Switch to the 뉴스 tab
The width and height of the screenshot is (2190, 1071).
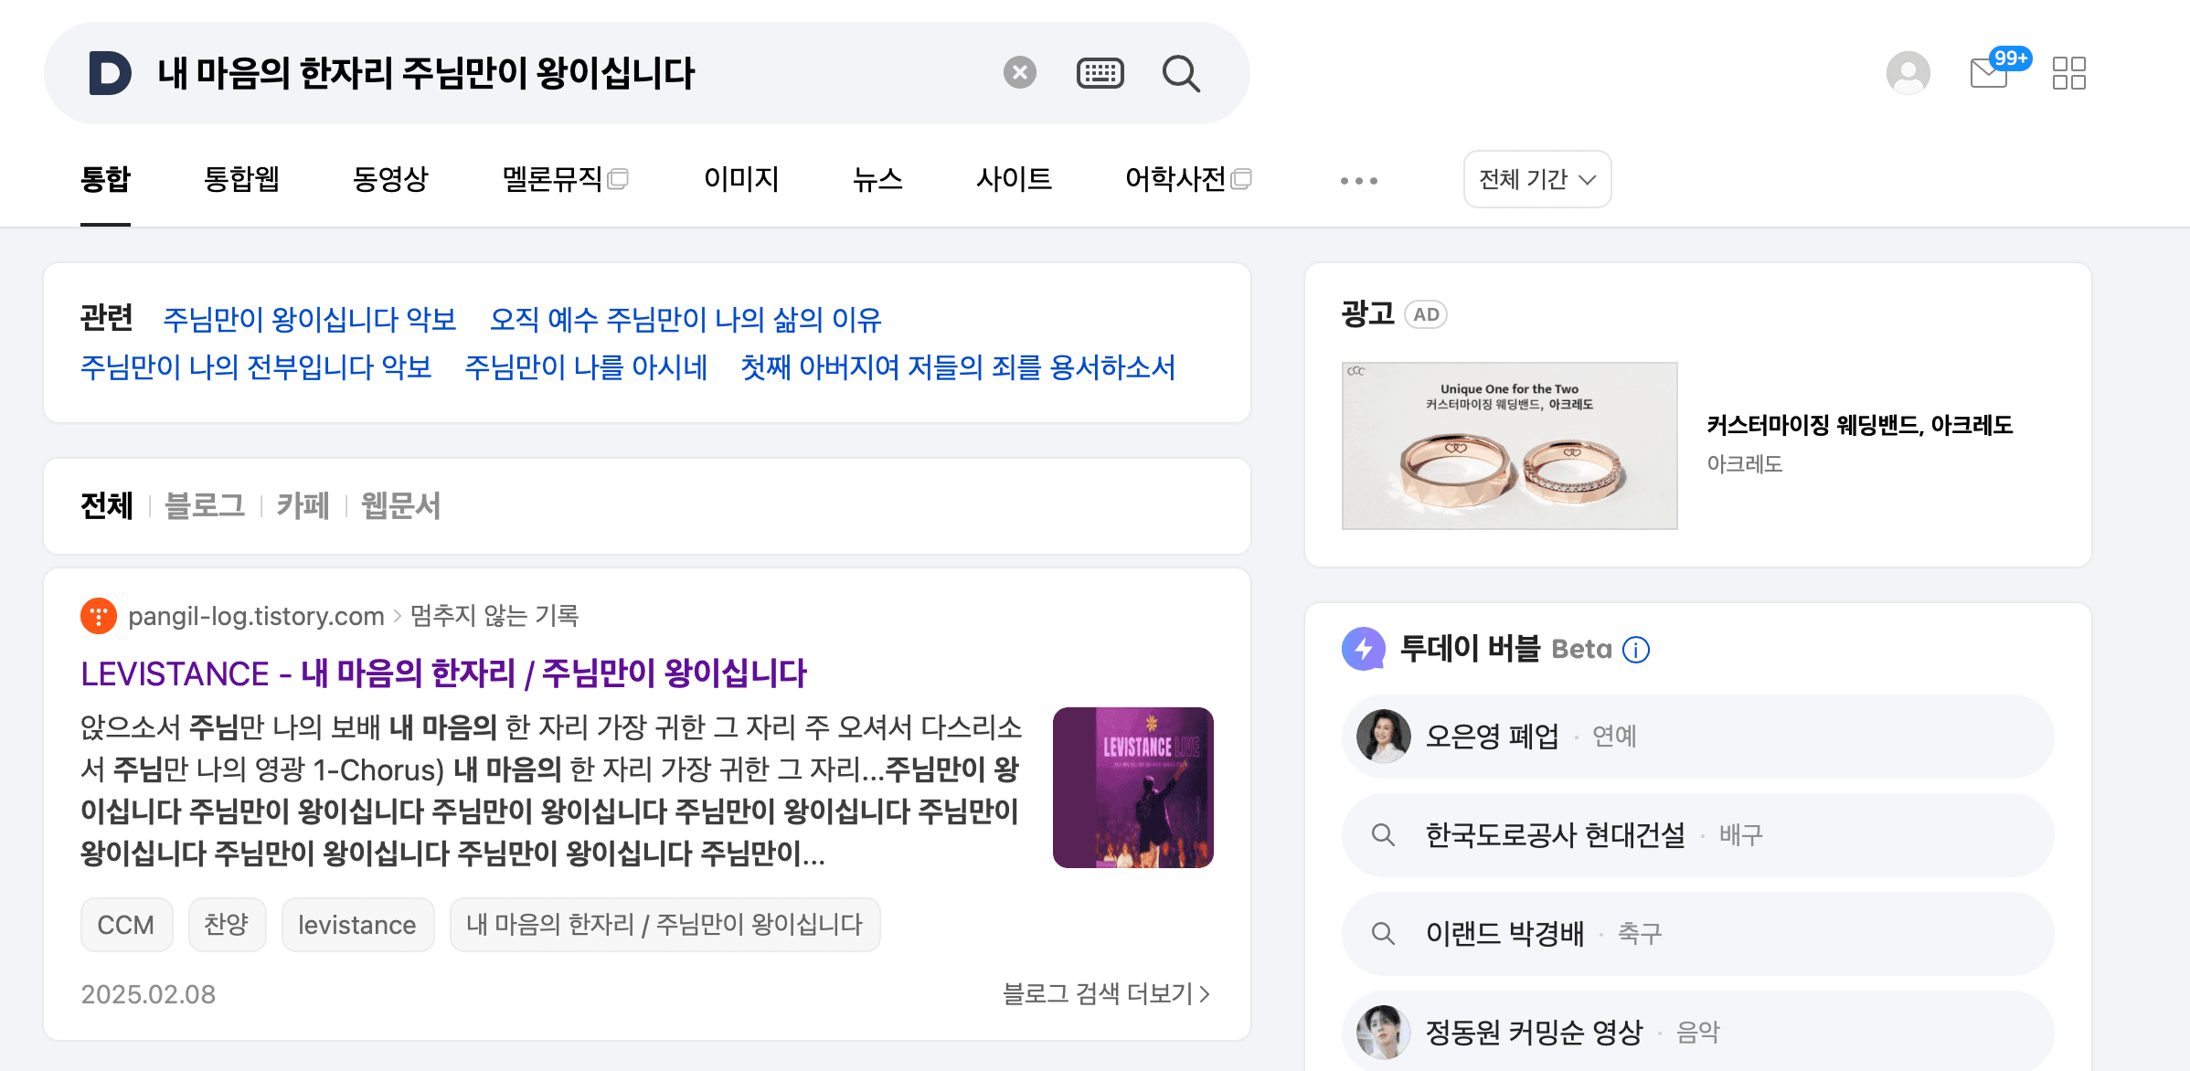click(877, 179)
